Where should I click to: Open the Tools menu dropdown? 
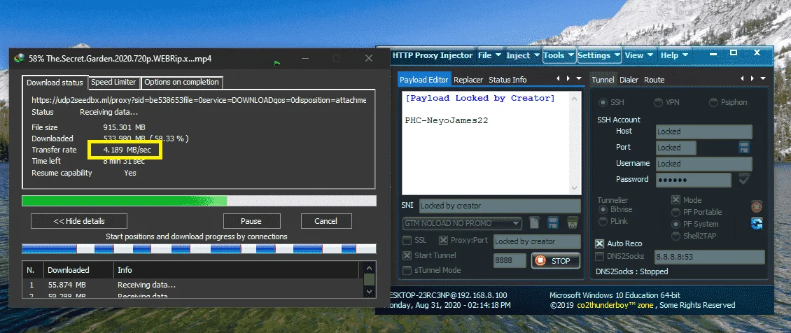point(559,55)
